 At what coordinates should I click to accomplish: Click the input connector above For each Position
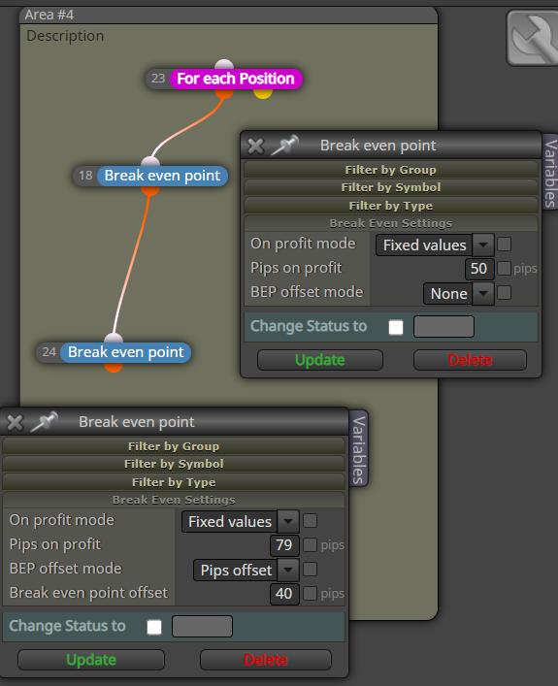[x=224, y=65]
